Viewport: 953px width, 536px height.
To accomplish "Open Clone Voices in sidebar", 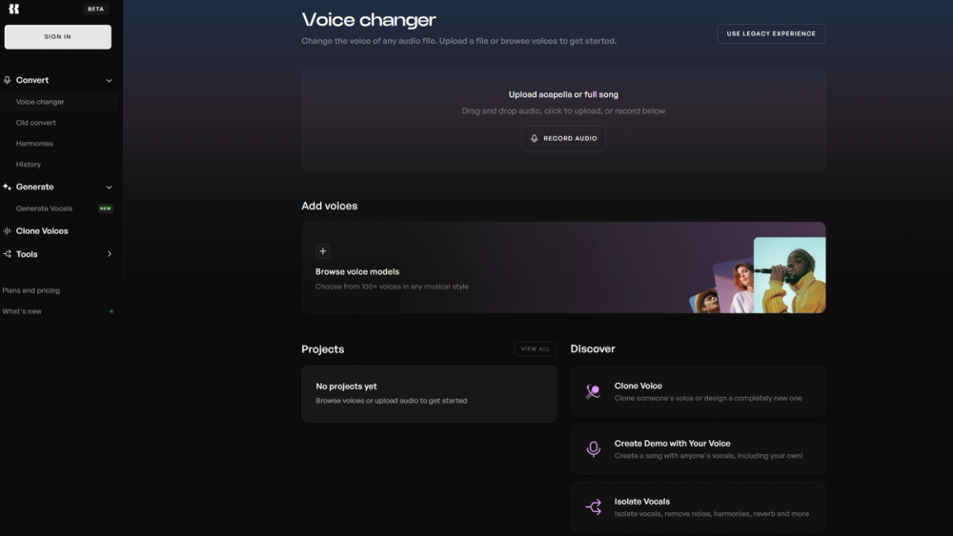I will tap(42, 230).
